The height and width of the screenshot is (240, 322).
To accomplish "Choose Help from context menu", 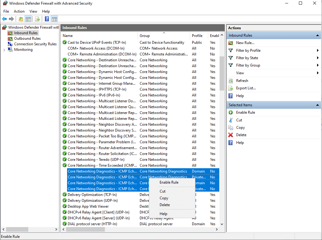I will 172,214.
